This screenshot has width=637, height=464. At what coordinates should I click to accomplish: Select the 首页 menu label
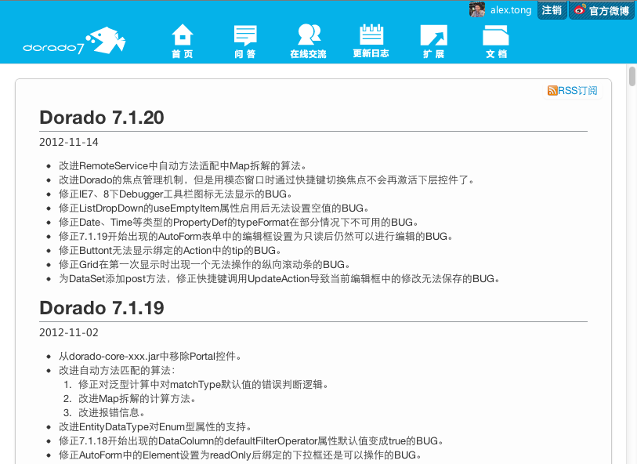tap(182, 54)
